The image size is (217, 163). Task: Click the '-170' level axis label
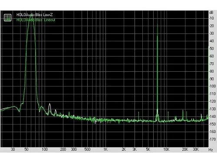coord(212,139)
